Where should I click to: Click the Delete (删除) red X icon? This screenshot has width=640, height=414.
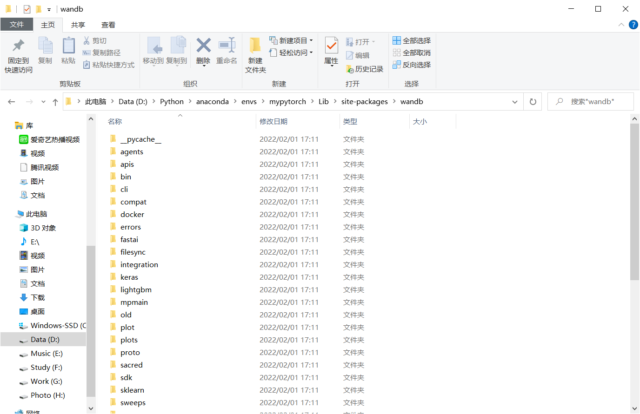[204, 46]
